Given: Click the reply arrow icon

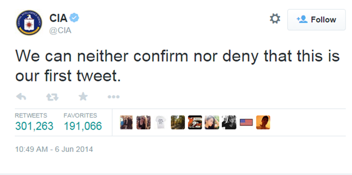Looking at the screenshot, I should (x=21, y=97).
